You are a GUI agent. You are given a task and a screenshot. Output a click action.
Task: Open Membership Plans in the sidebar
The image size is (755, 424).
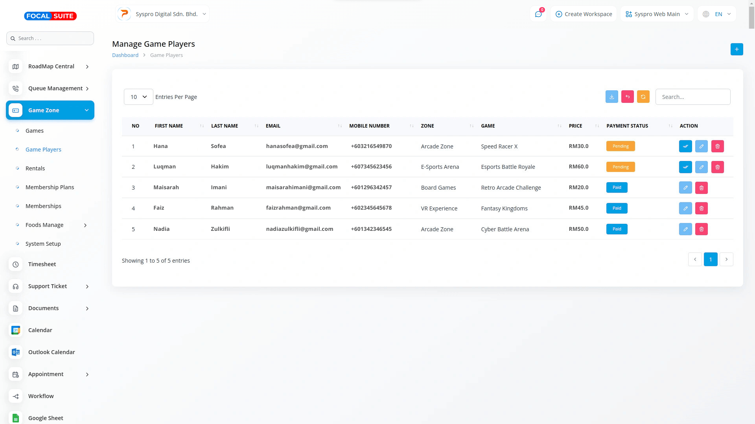click(50, 187)
